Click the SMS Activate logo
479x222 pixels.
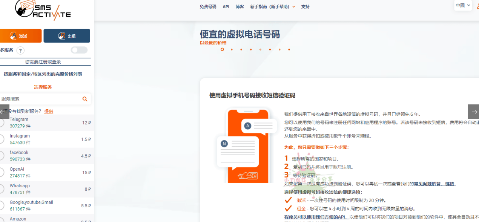(x=43, y=9)
